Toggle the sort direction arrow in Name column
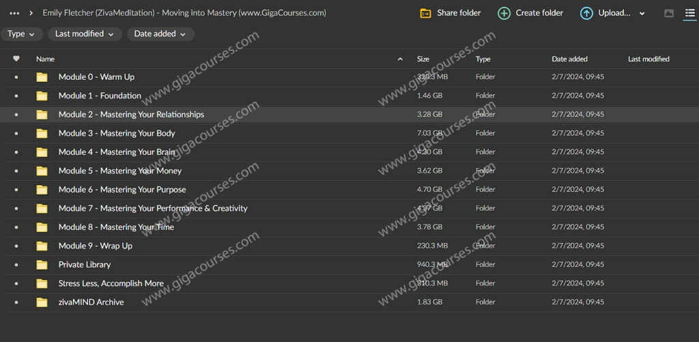The height and width of the screenshot is (342, 699). [400, 59]
